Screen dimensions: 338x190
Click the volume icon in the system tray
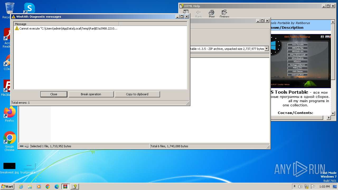[x=300, y=187]
